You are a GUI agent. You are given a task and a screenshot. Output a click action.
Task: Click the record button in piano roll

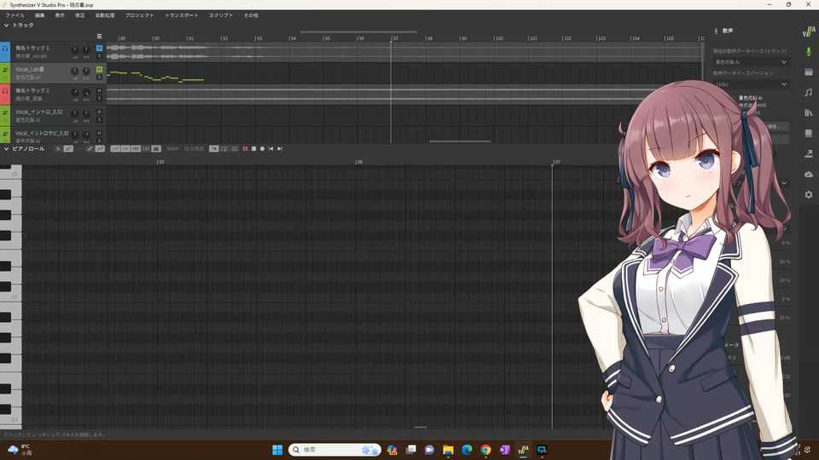coord(262,148)
